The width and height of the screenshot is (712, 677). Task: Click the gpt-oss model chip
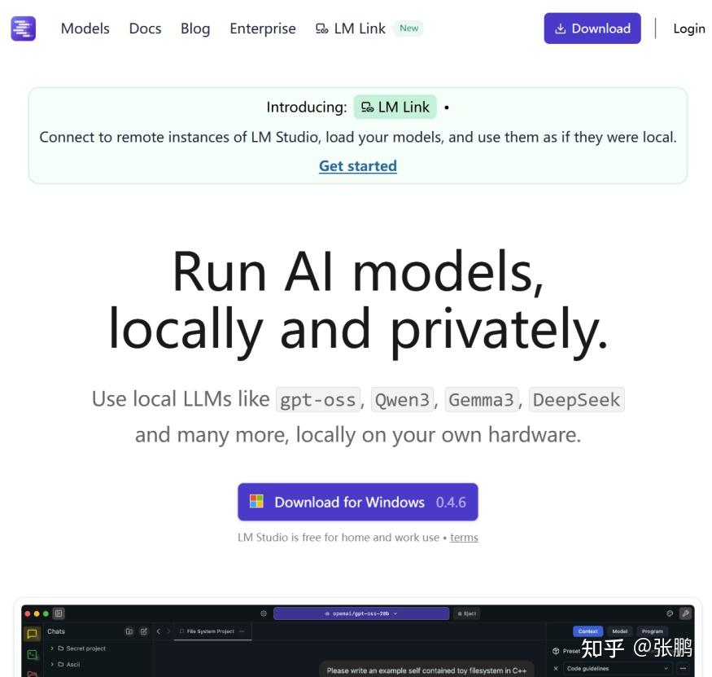tap(318, 400)
